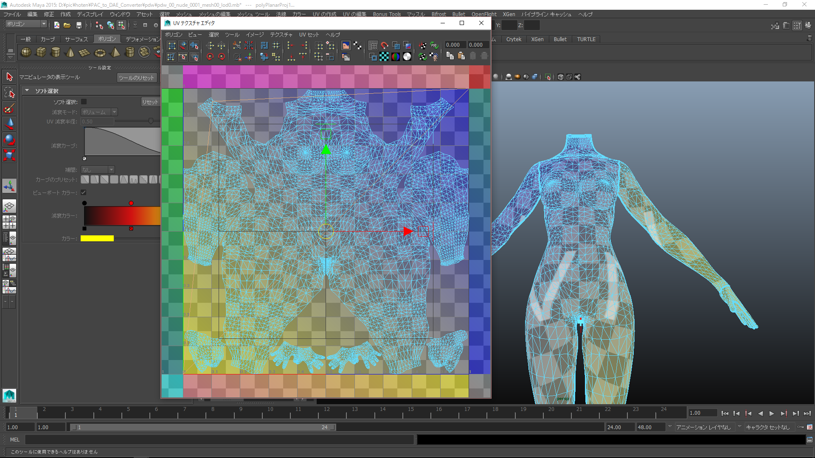Toggle UV grid display icon
815x458 pixels.
click(x=373, y=45)
